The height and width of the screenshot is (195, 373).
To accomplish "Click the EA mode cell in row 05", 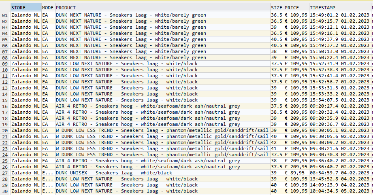I will click(48, 39).
